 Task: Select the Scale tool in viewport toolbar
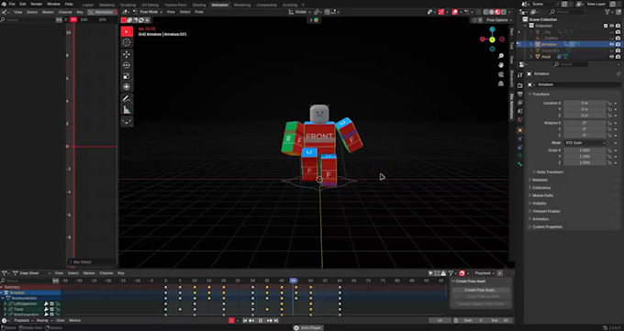click(x=127, y=76)
